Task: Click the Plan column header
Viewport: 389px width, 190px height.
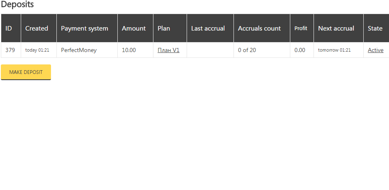Action: 164,28
